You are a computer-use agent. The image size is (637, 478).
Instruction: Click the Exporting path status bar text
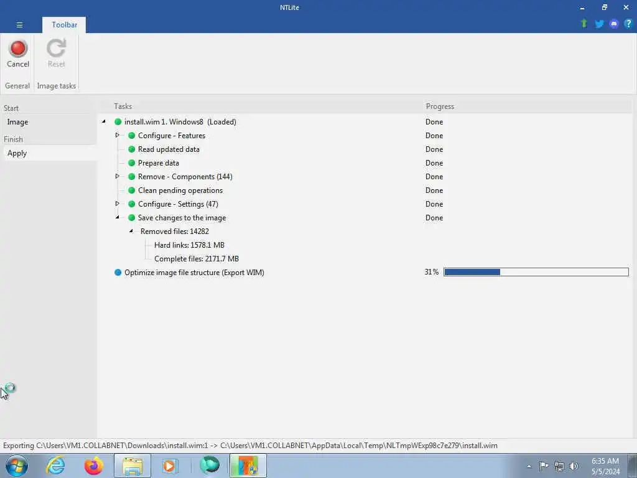click(250, 446)
